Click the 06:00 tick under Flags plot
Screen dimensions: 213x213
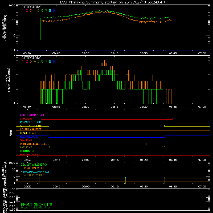pos(86,160)
